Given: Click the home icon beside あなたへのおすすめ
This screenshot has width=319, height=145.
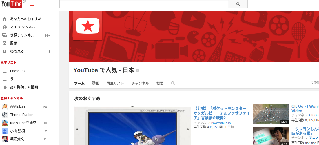Looking at the screenshot, I should tap(4, 19).
